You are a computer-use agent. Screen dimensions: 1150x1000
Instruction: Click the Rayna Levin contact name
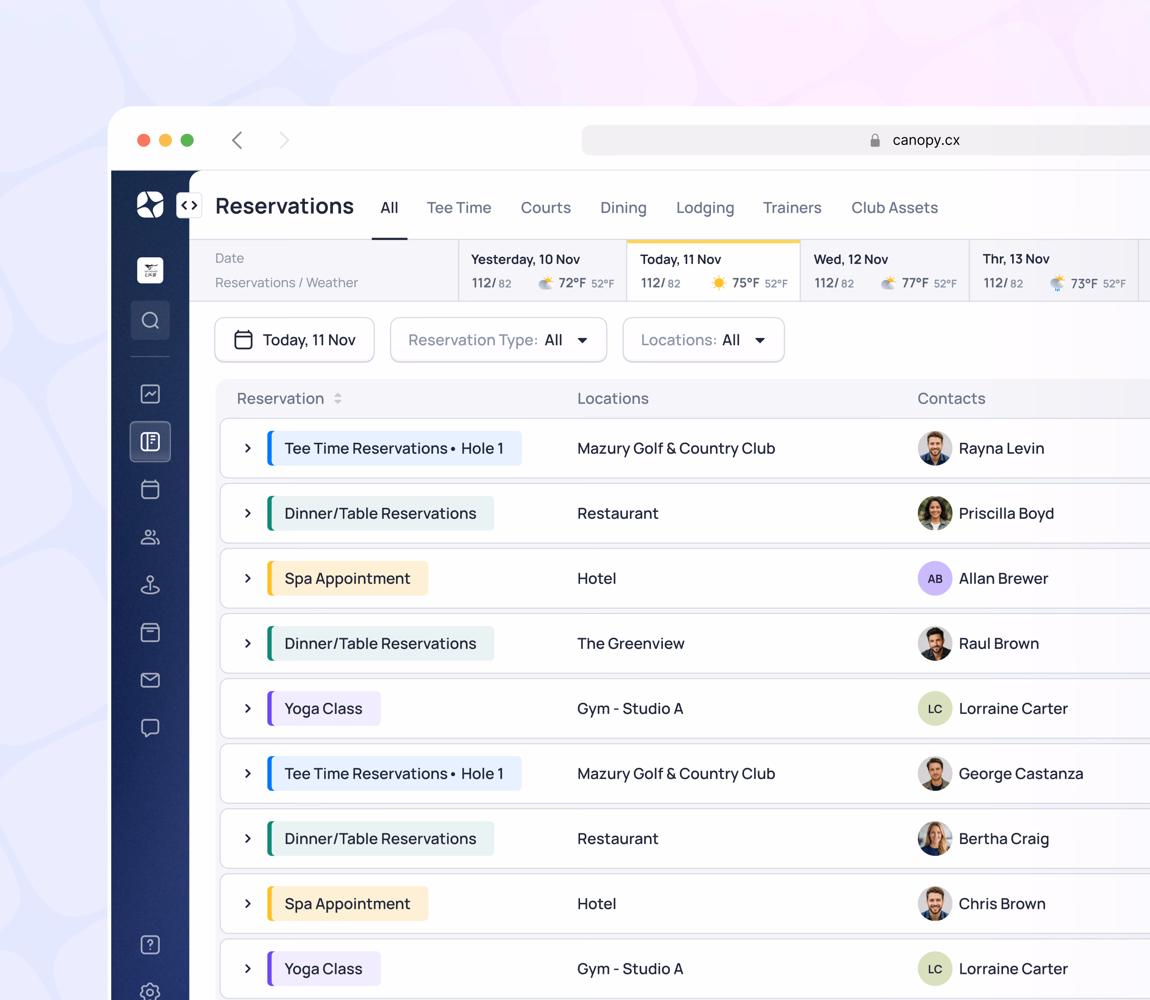click(x=1001, y=448)
